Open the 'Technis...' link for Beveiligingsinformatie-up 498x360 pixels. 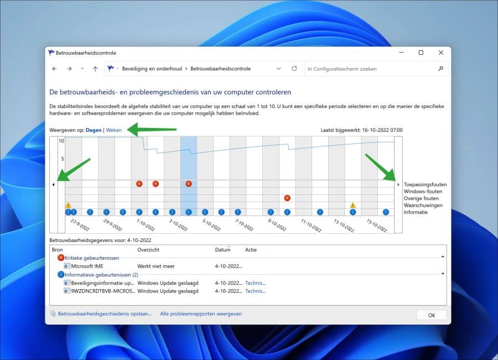click(255, 283)
